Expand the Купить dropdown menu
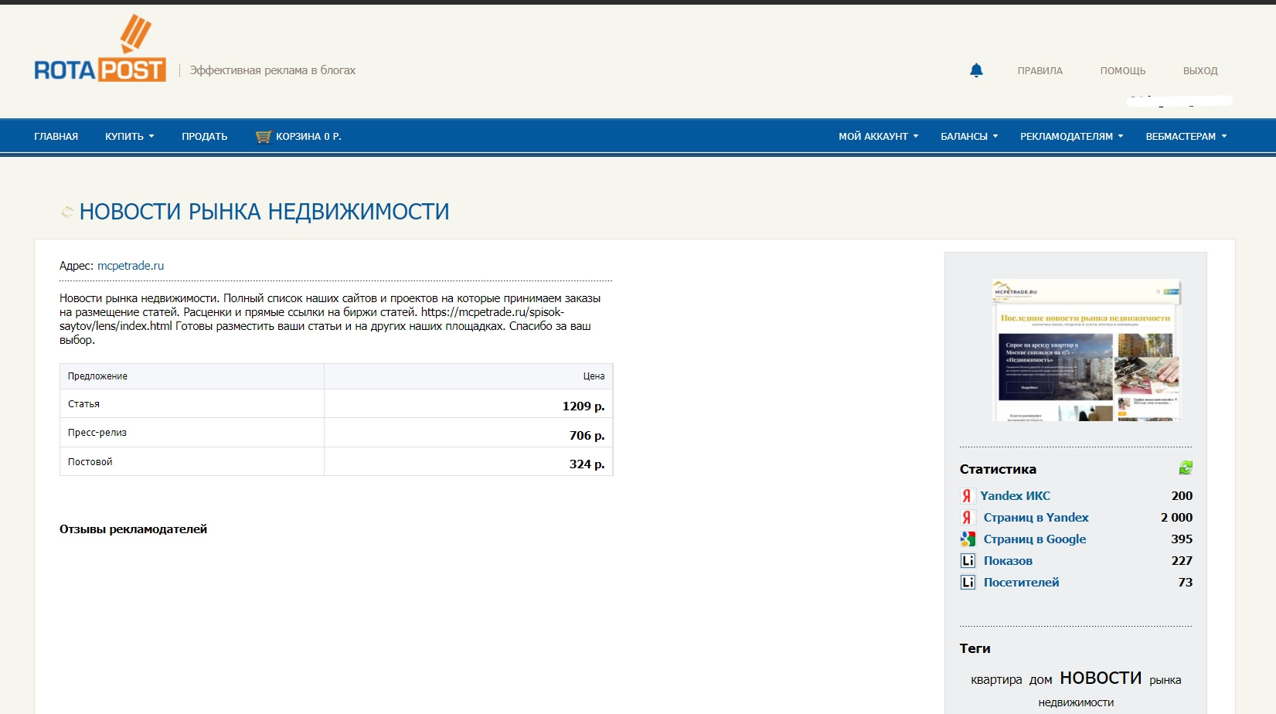 (x=130, y=137)
